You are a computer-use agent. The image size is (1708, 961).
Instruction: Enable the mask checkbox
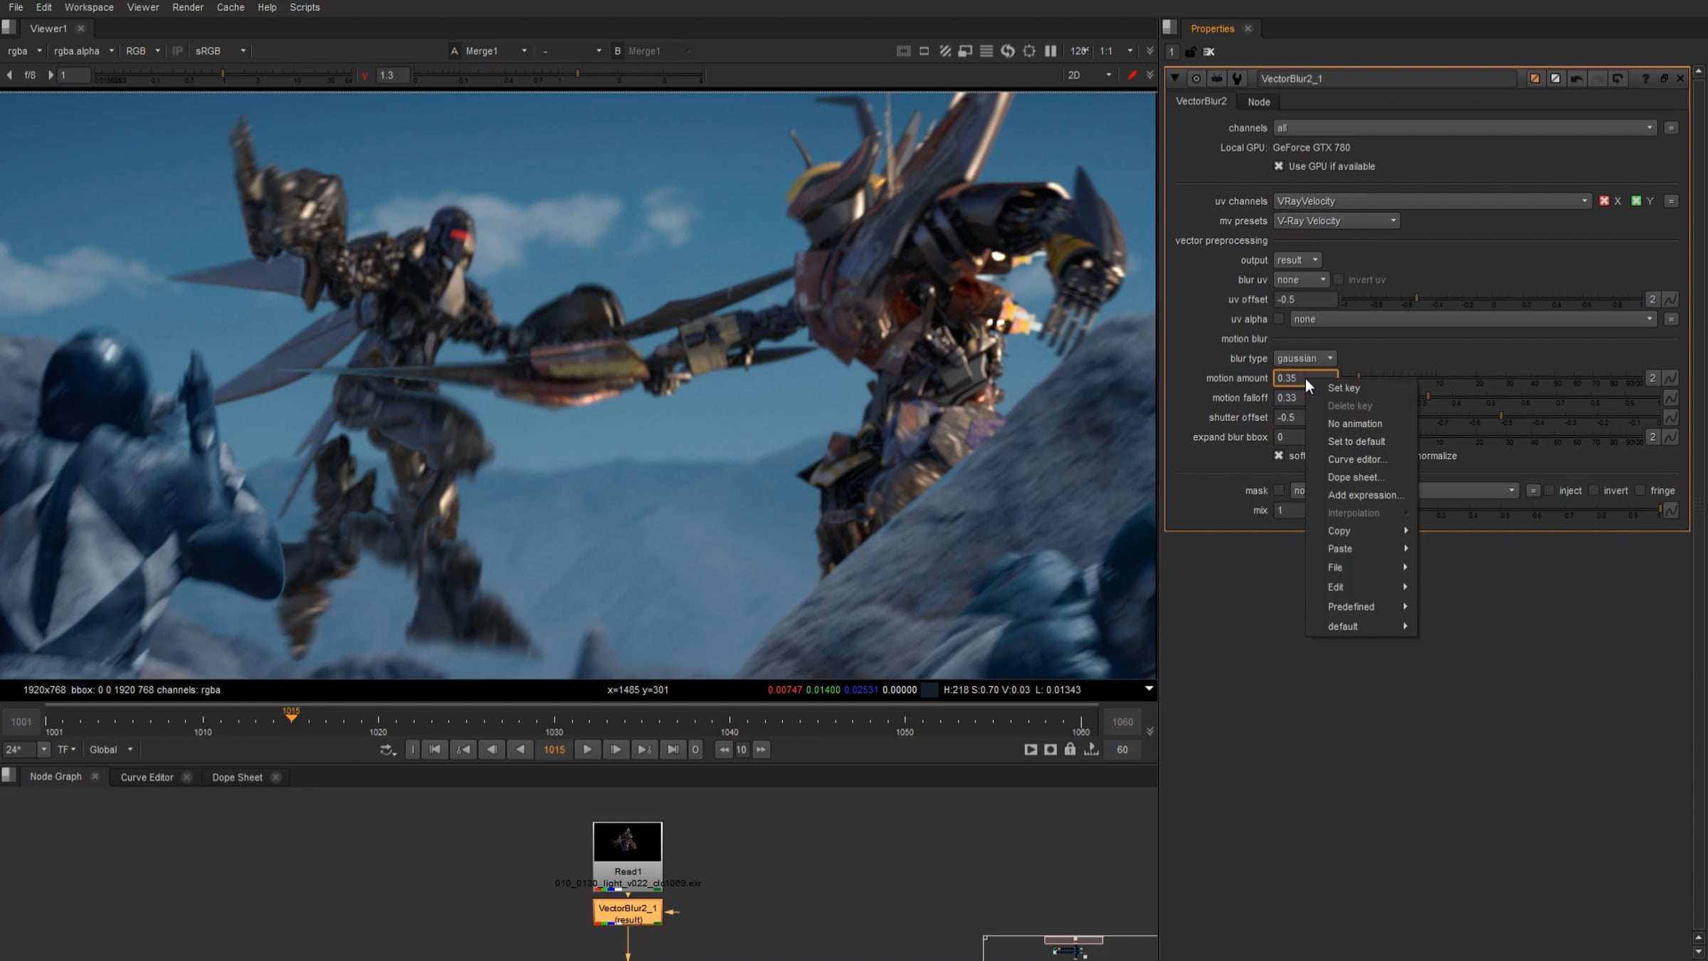click(1280, 490)
